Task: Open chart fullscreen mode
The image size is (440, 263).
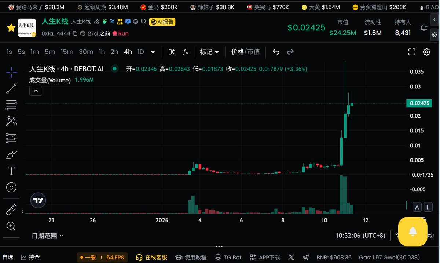Action: coord(411,52)
